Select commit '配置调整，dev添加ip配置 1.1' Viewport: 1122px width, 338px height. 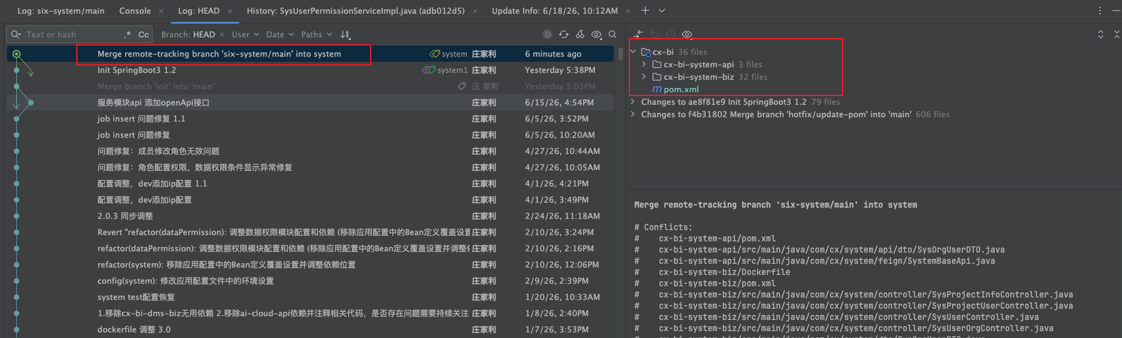pos(152,184)
